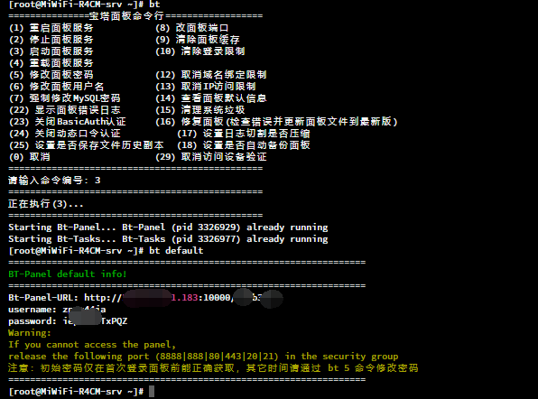The image size is (538, 399).
Task: Click the text '(18) 设置是否自动备份面板'
Action: (244, 145)
